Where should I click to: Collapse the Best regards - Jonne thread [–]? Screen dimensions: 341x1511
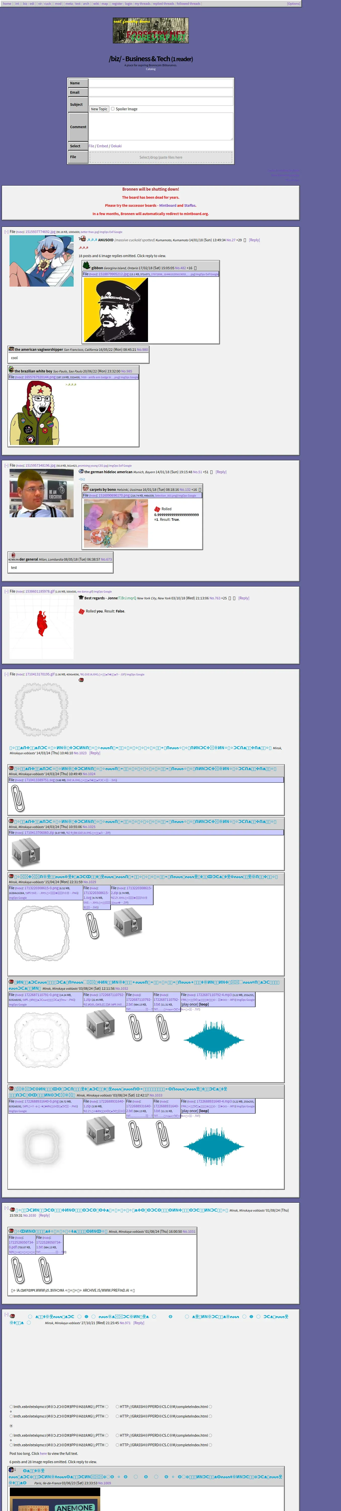7,591
